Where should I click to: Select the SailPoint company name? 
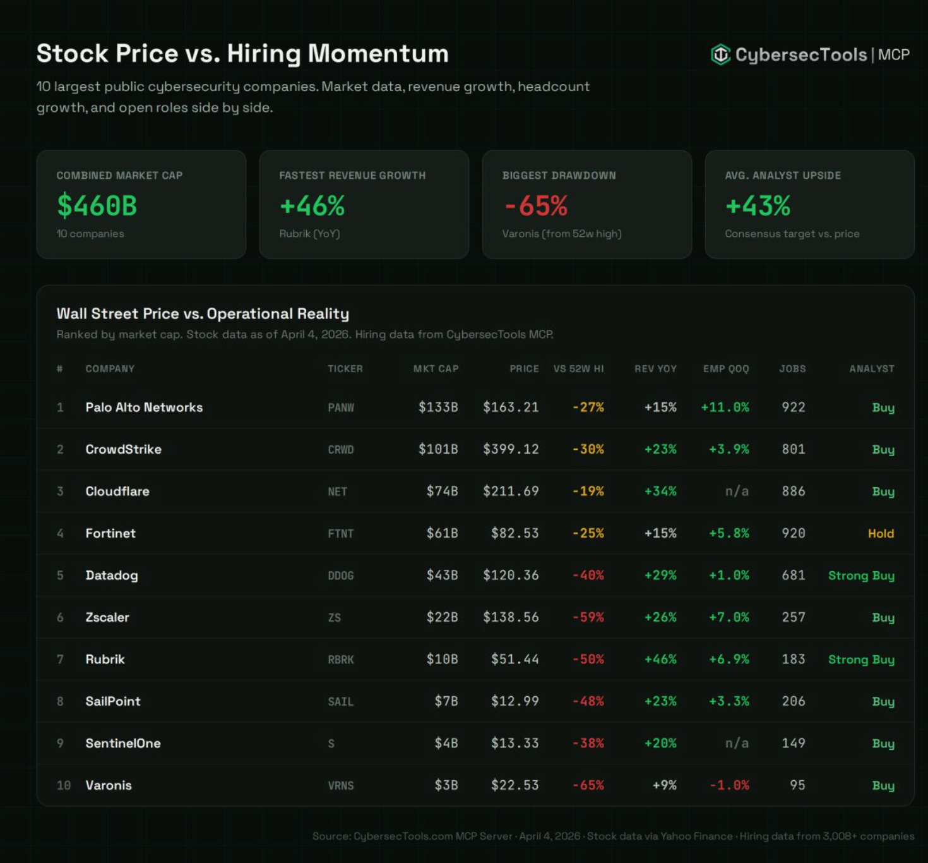pyautogui.click(x=113, y=701)
